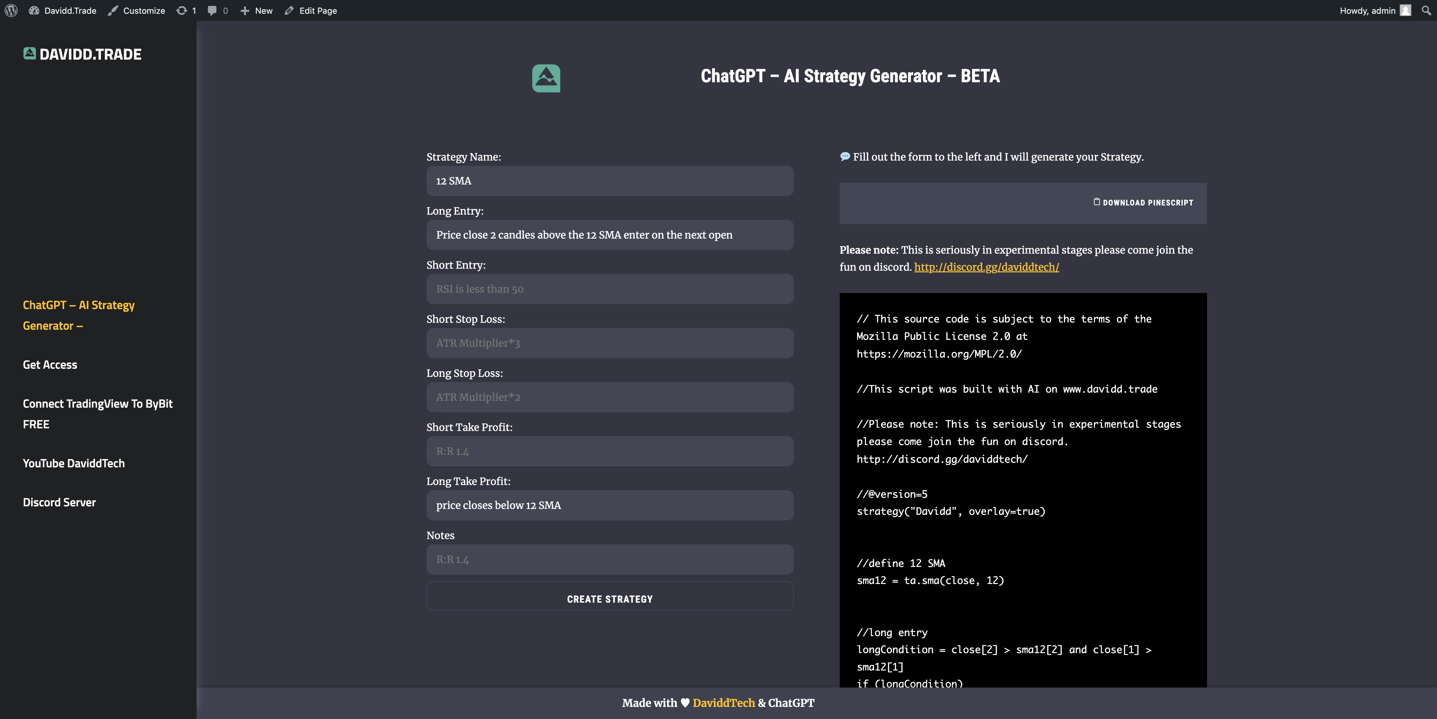The height and width of the screenshot is (719, 1437).
Task: Go to the DAVIDD.TRADE sidebar logo
Action: (x=83, y=54)
